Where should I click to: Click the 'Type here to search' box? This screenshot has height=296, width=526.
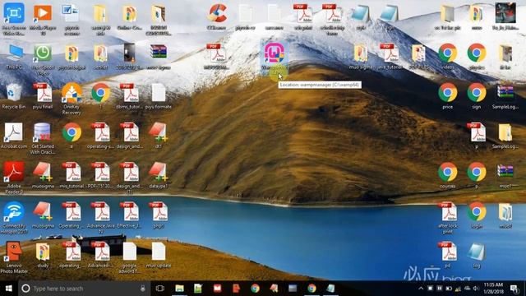point(84,289)
